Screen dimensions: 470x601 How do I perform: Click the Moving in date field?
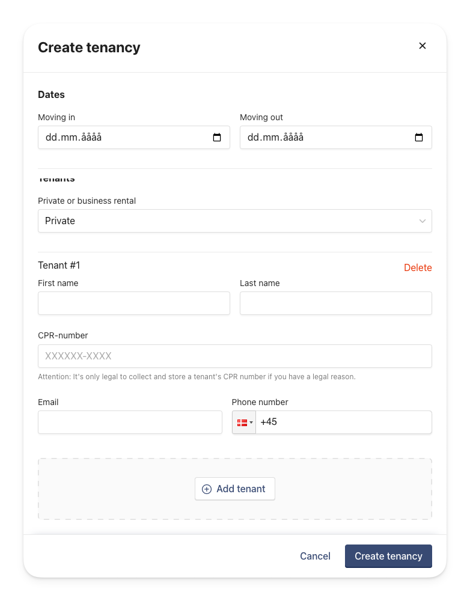[x=134, y=137]
